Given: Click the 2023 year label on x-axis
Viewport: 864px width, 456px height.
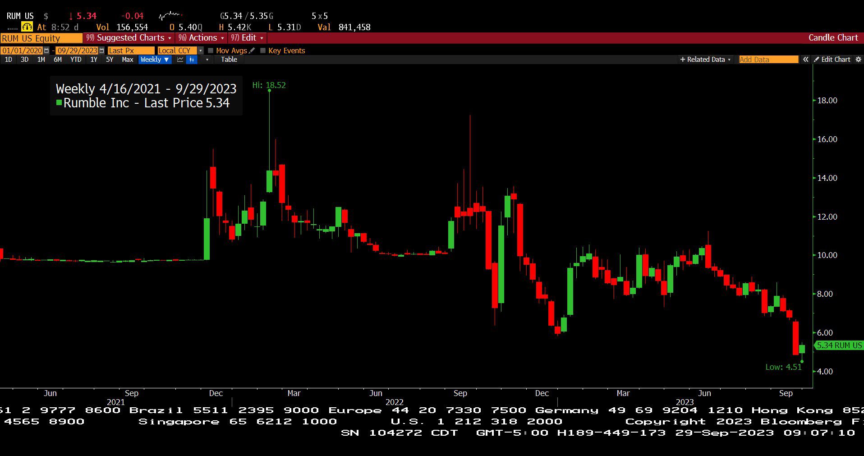Looking at the screenshot, I should [x=685, y=402].
